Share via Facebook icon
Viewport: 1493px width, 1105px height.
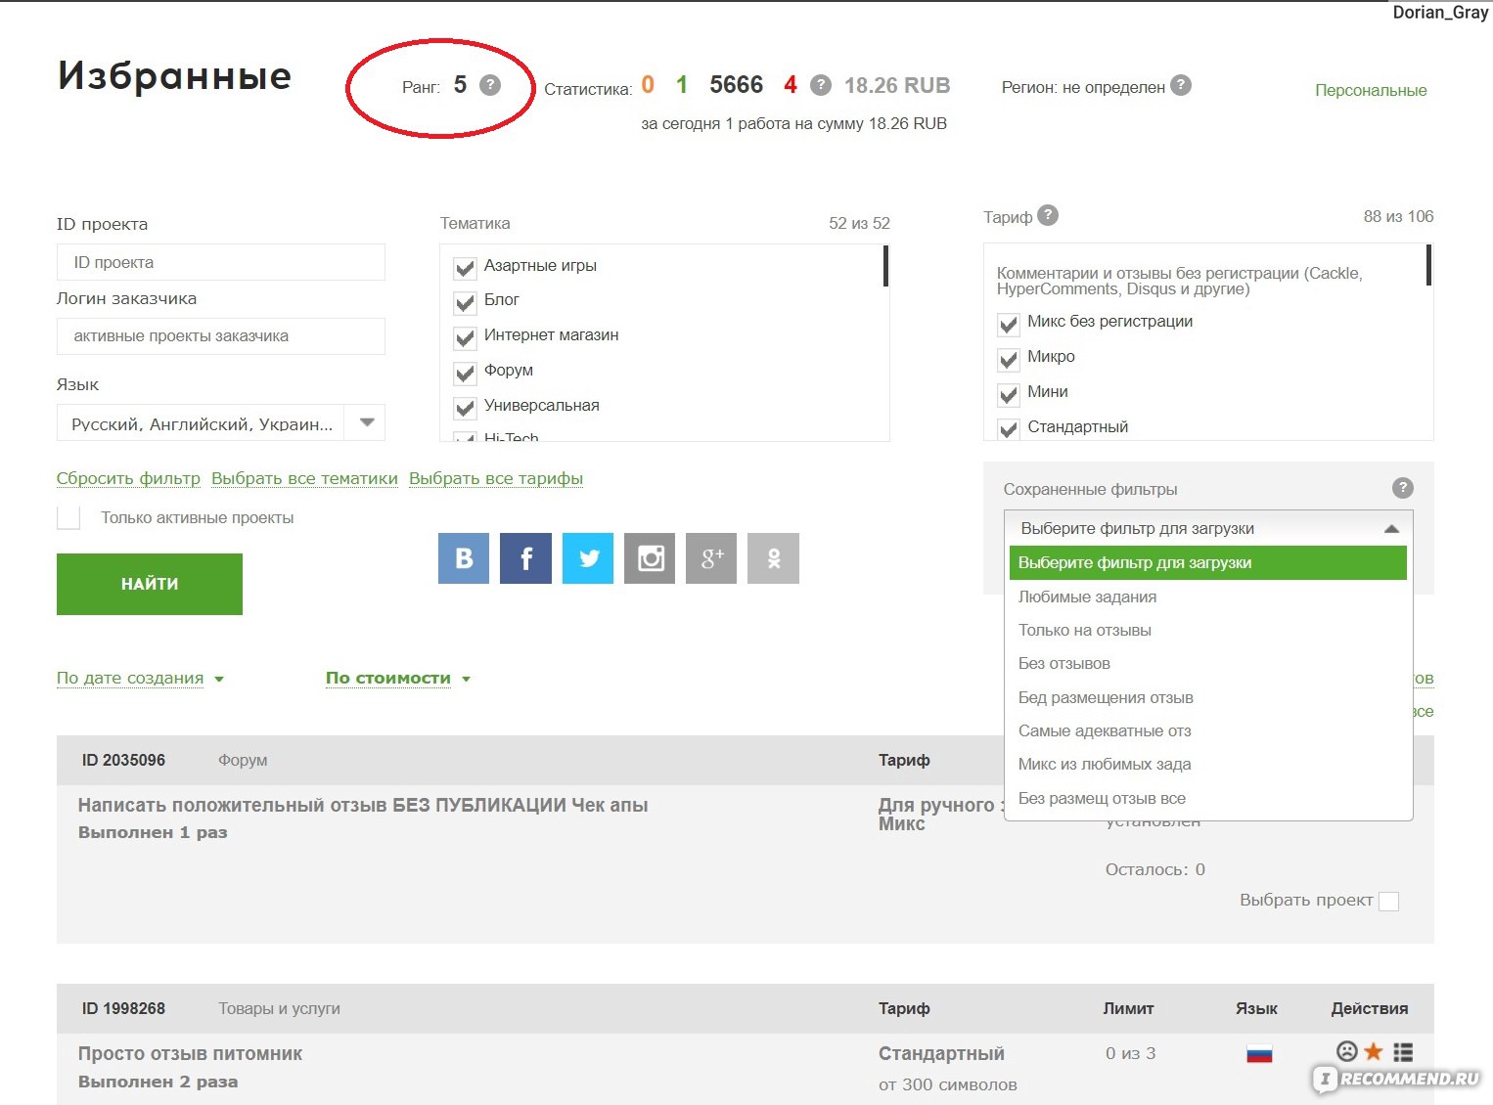(525, 558)
